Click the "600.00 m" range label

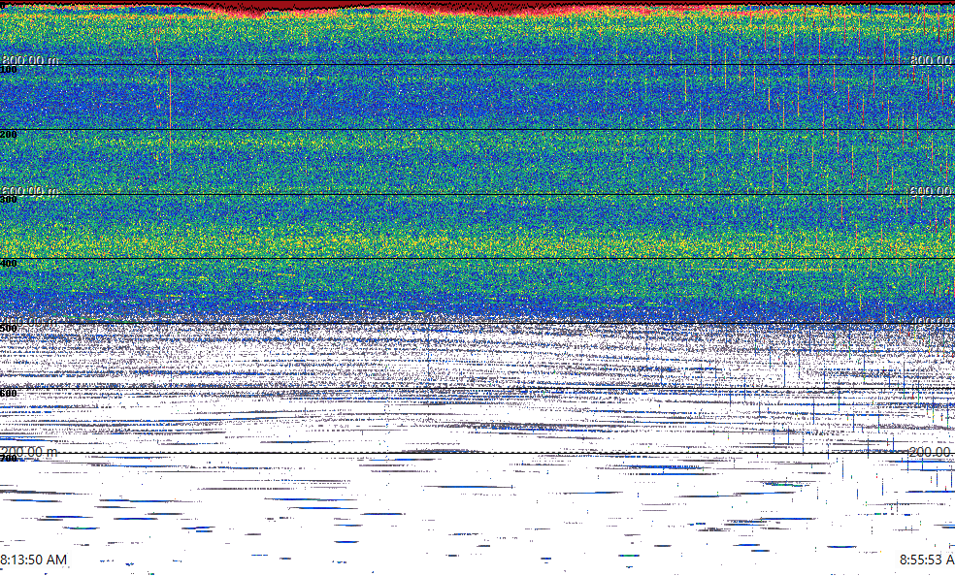29,190
